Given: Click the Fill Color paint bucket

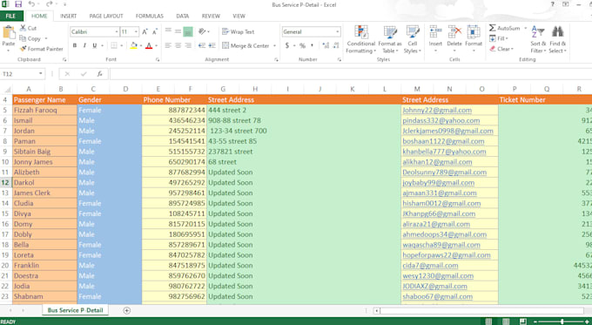Looking at the screenshot, I should click(x=134, y=45).
